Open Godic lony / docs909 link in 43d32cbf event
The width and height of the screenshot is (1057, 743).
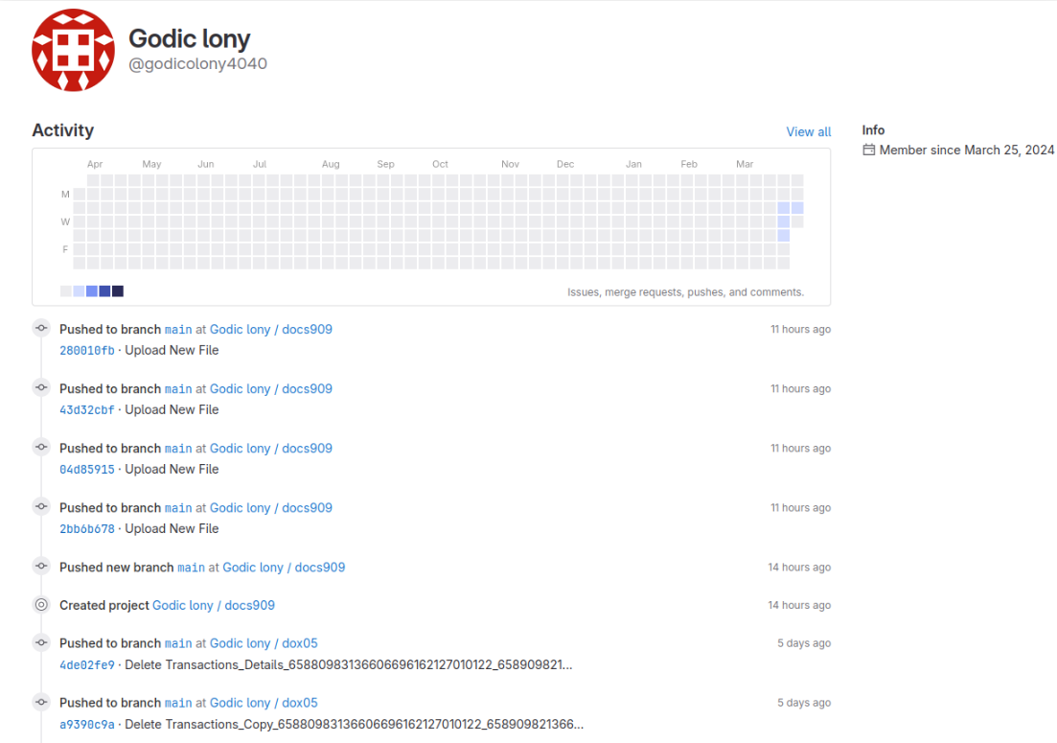click(271, 388)
